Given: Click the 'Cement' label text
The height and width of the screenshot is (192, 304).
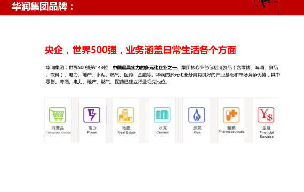Looking at the screenshot, I should [x=163, y=132].
